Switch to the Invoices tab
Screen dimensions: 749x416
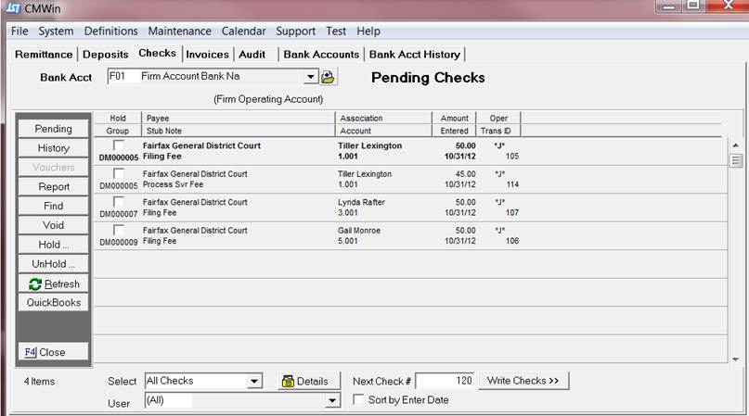coord(207,54)
